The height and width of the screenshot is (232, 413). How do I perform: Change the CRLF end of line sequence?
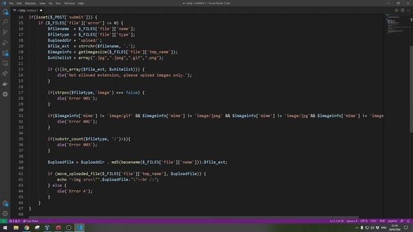tap(373, 221)
